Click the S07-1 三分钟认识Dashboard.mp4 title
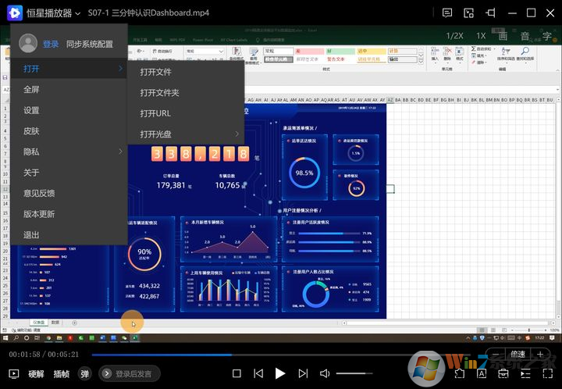 148,13
